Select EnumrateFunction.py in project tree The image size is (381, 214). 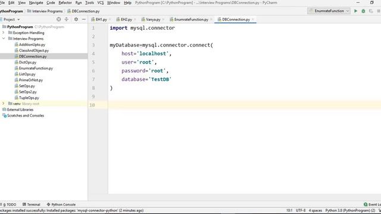pyautogui.click(x=36, y=68)
